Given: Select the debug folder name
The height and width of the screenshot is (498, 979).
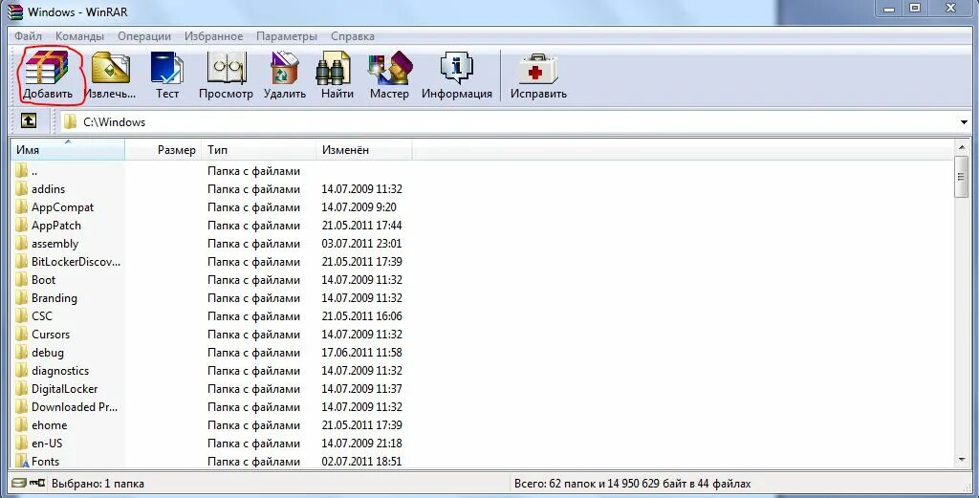Looking at the screenshot, I should point(48,352).
